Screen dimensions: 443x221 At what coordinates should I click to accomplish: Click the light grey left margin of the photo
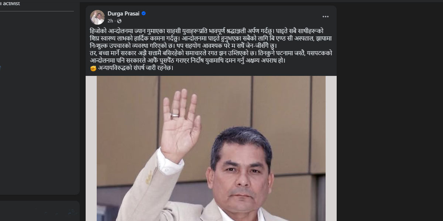click(x=91, y=148)
